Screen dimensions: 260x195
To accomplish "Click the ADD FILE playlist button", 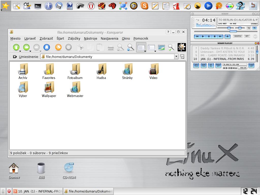I will (x=196, y=66).
